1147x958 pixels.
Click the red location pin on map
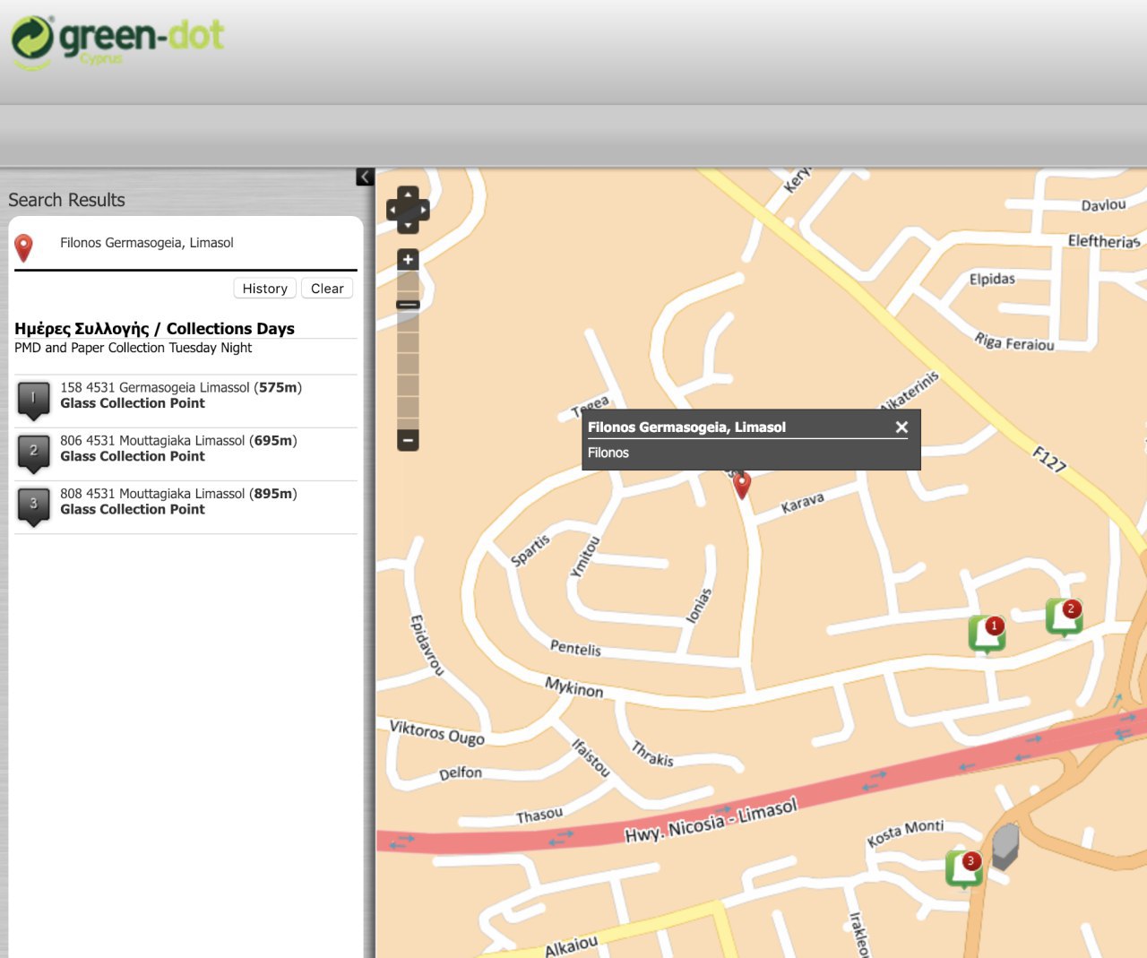coord(741,484)
